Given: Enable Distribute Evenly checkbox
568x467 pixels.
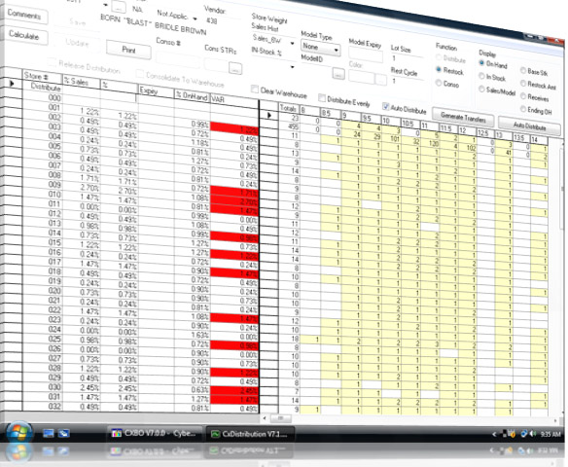Looking at the screenshot, I should click(321, 98).
